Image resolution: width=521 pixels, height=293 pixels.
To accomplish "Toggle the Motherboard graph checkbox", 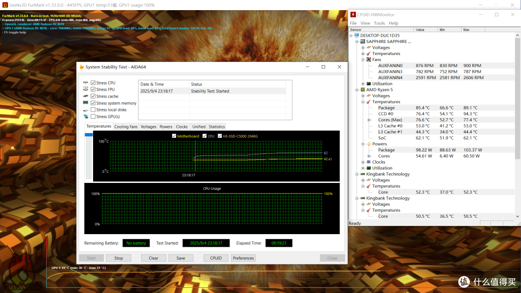I will pos(174,136).
